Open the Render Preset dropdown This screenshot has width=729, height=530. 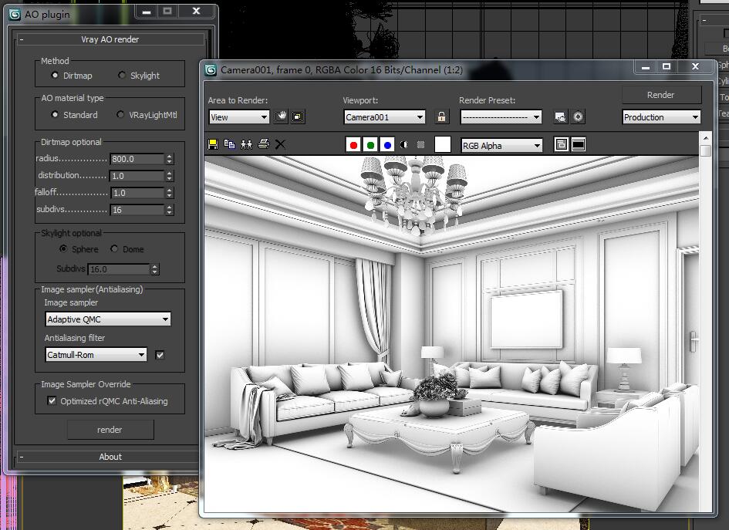[501, 117]
